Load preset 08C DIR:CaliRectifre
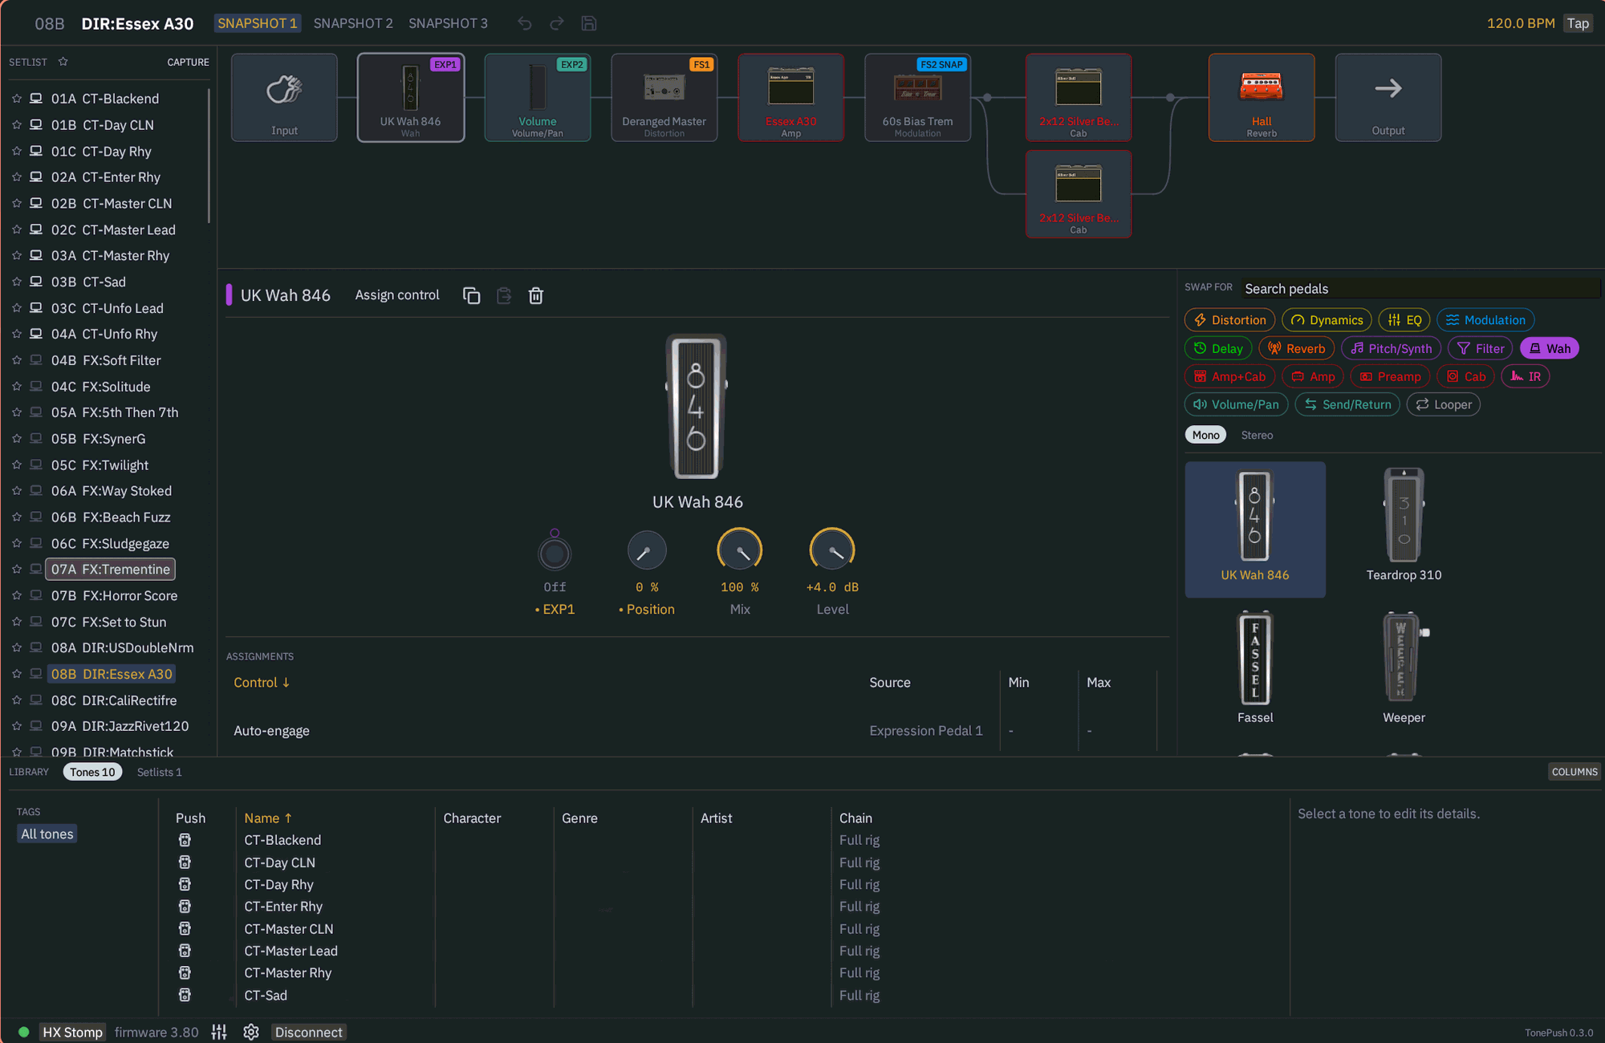Image resolution: width=1605 pixels, height=1043 pixels. (114, 700)
